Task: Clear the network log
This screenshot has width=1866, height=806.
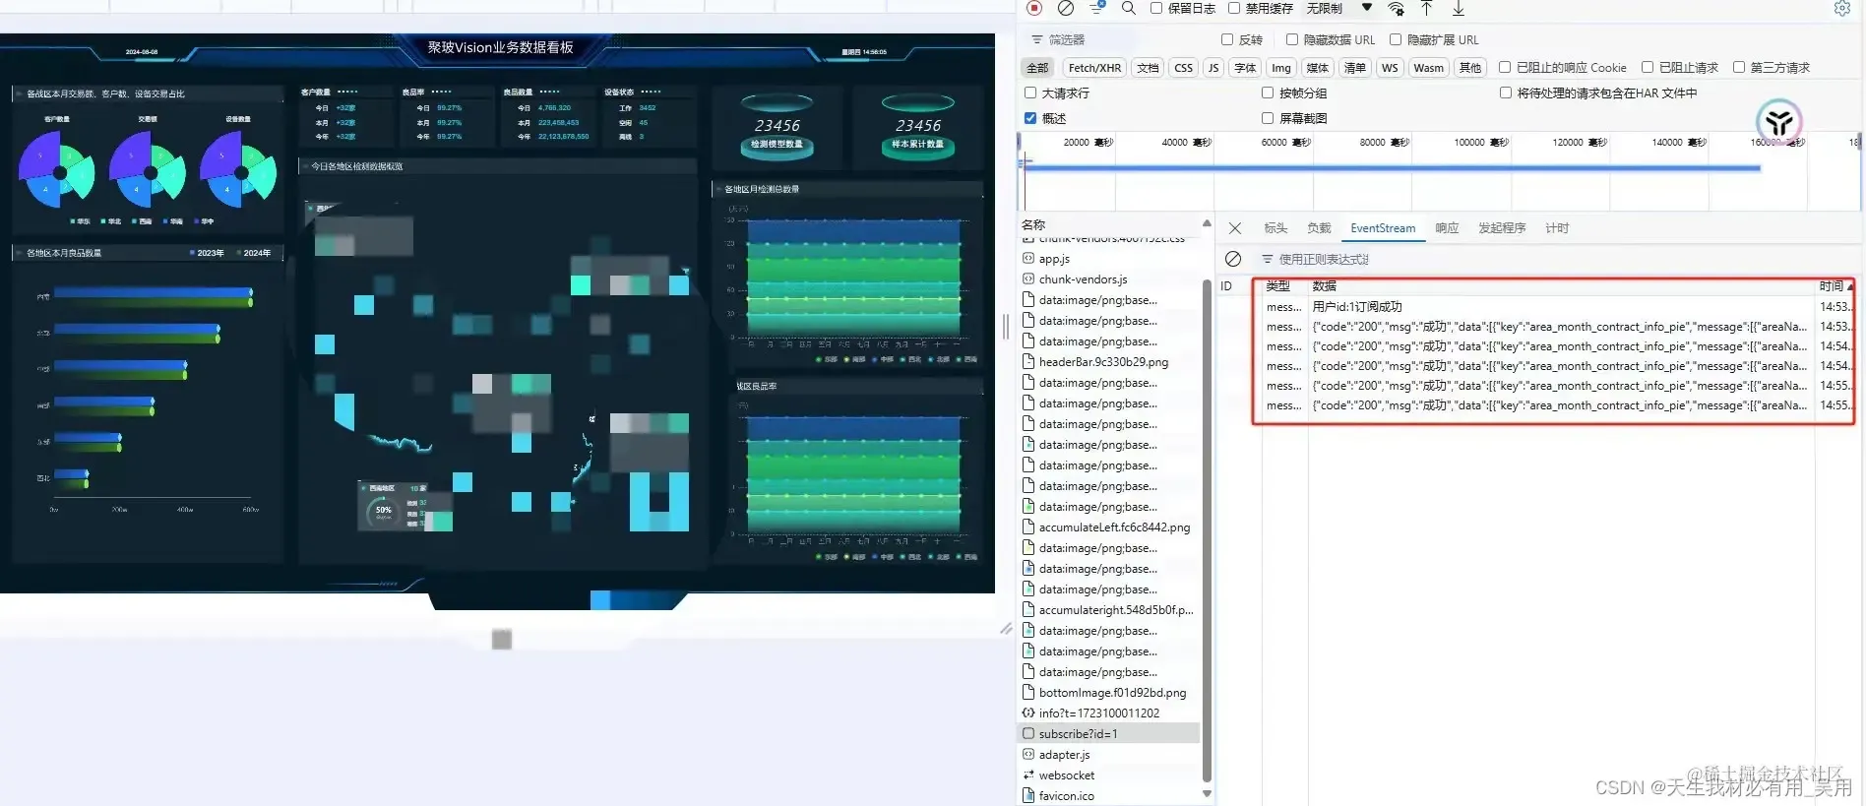Action: (1066, 8)
